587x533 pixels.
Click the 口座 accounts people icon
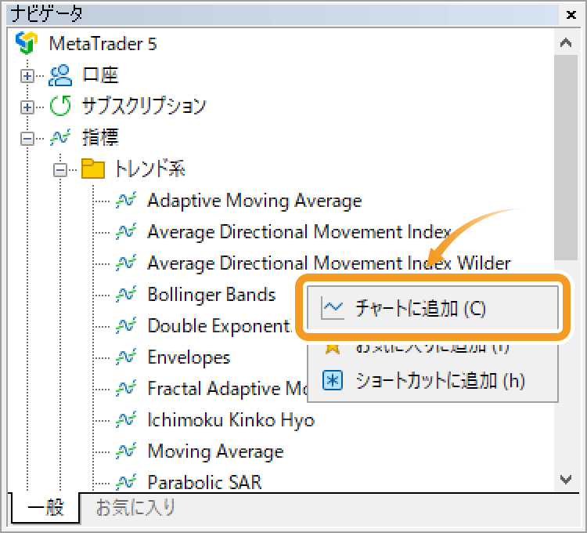pos(60,76)
